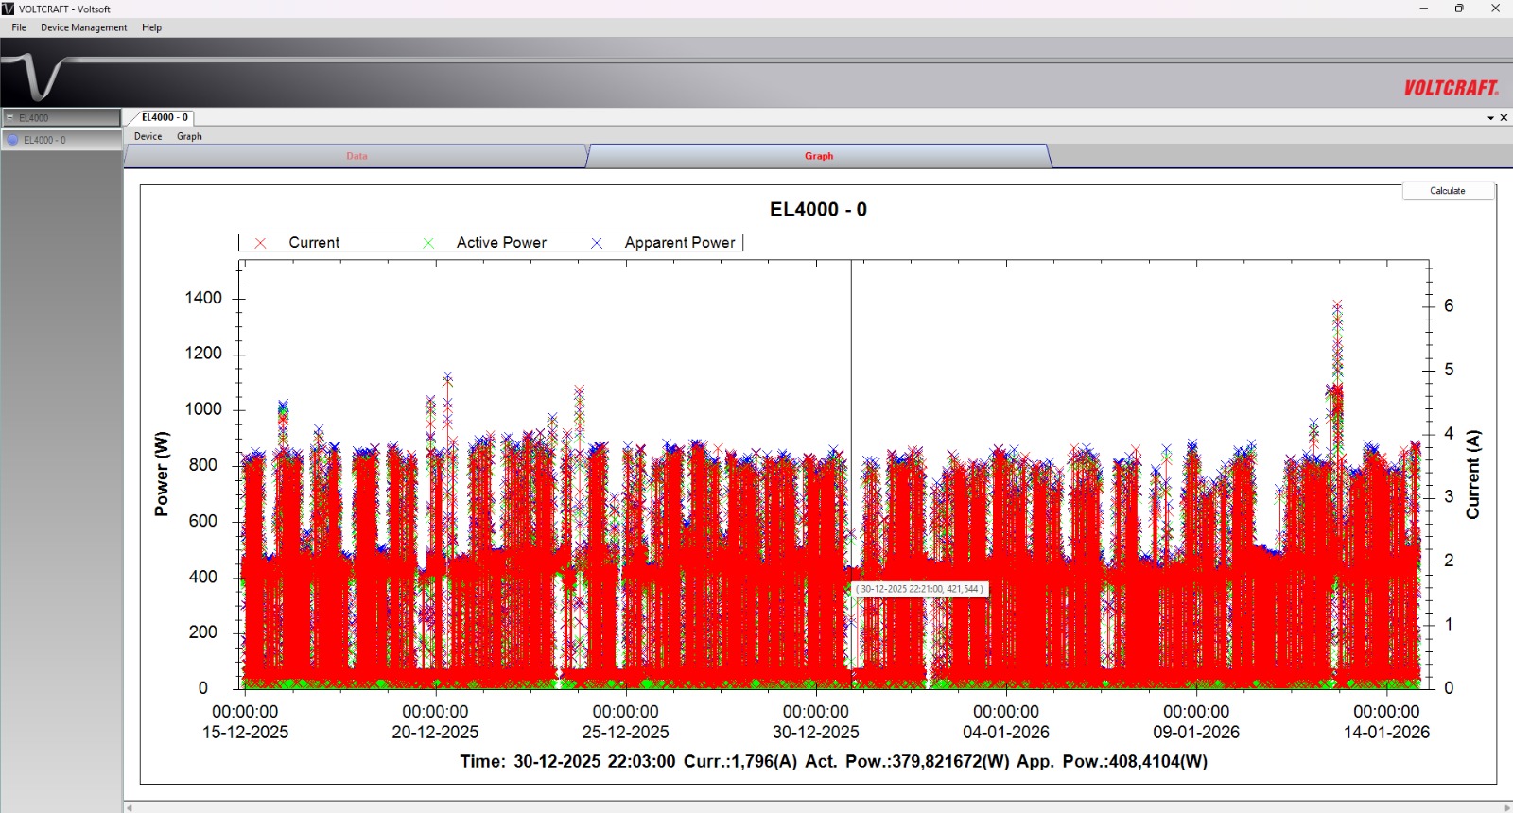The height and width of the screenshot is (813, 1513).
Task: Select the EL4000 - 0 document tab
Action: (x=165, y=117)
